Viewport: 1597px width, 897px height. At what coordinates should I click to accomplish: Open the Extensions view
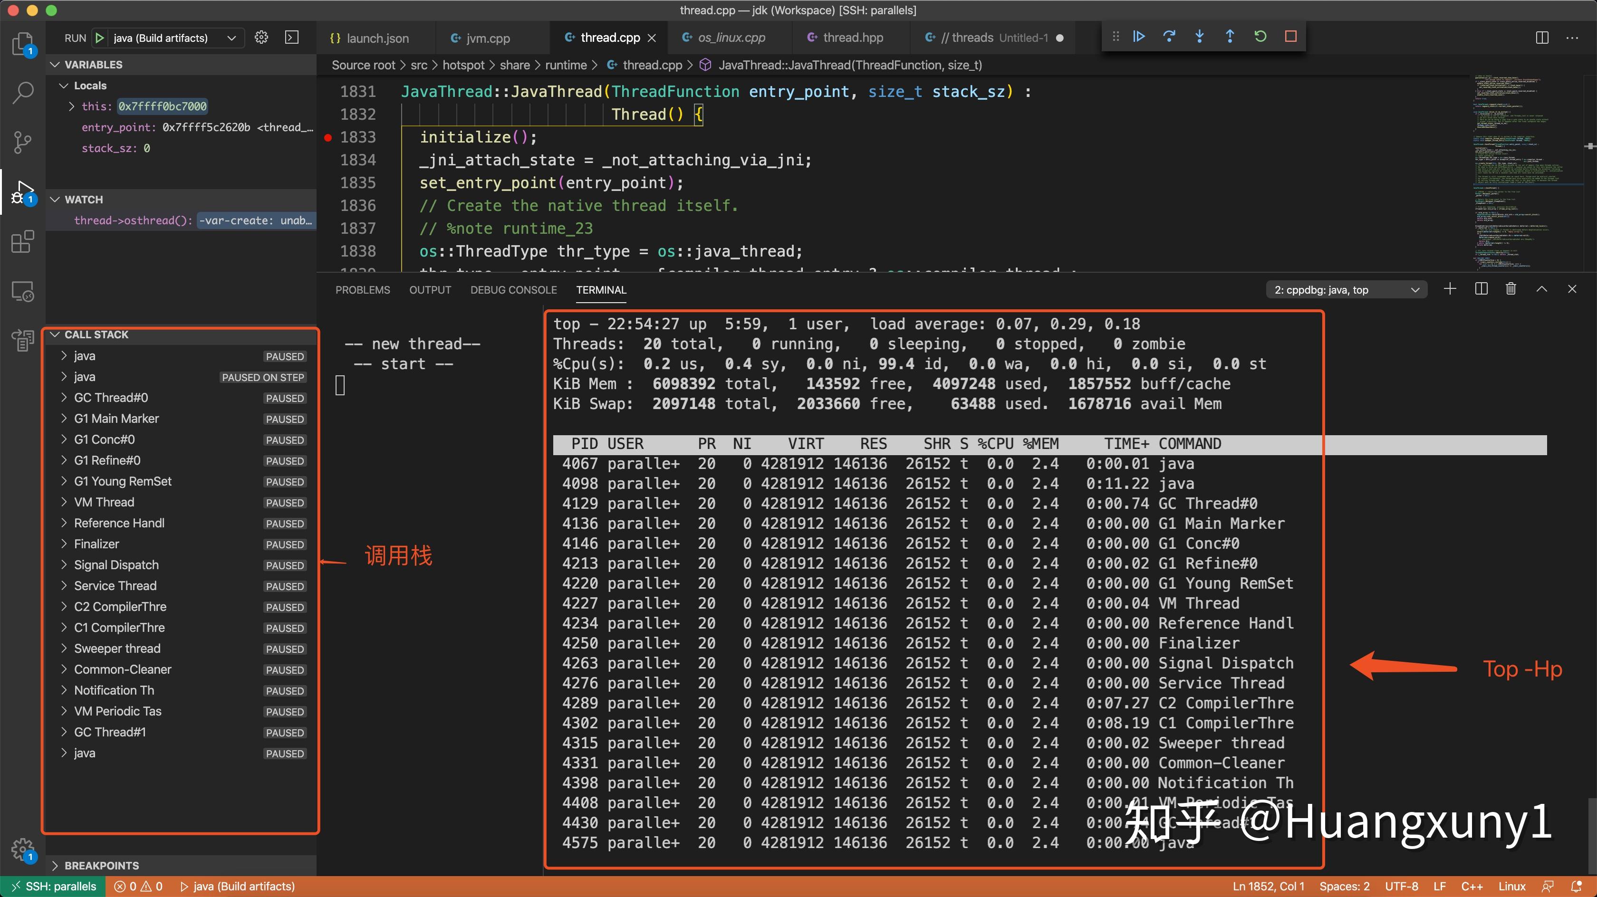[22, 242]
